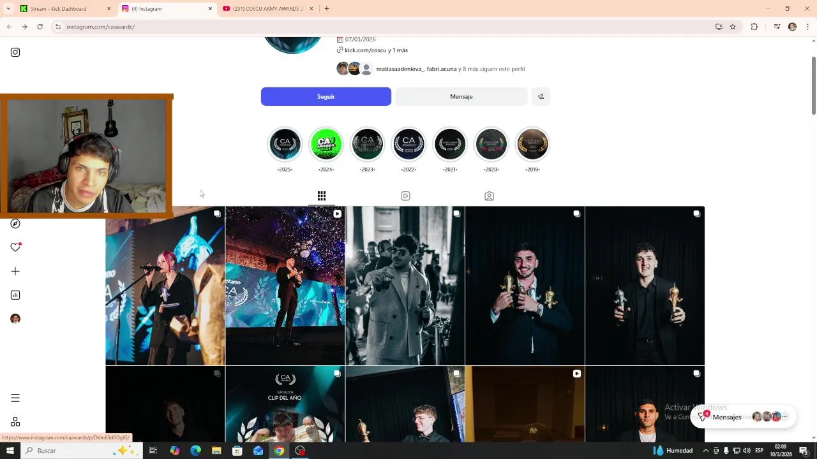The height and width of the screenshot is (459, 817).
Task: Open the media controls icon in Chrome toolbar
Action: pyautogui.click(x=777, y=27)
